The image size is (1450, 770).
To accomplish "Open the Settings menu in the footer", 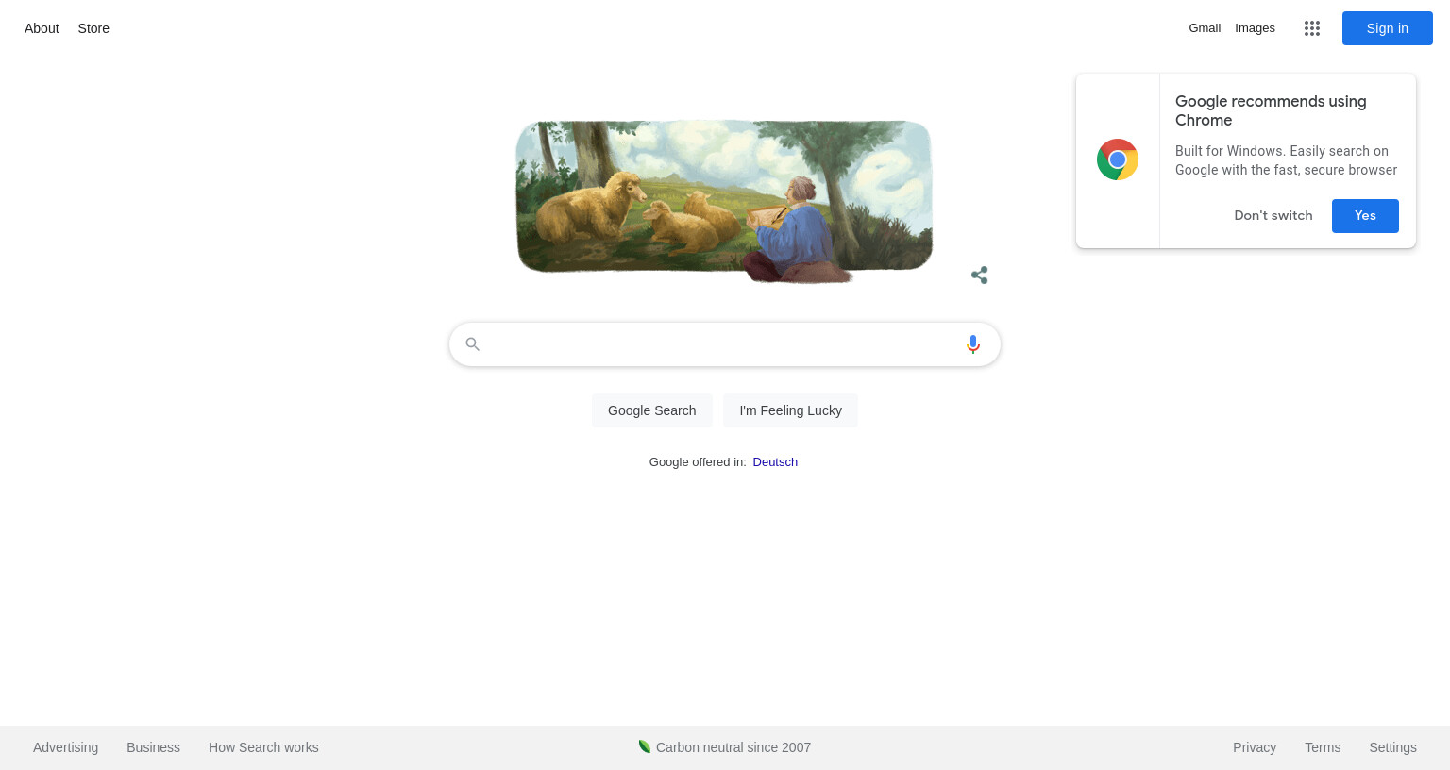I will point(1392,747).
